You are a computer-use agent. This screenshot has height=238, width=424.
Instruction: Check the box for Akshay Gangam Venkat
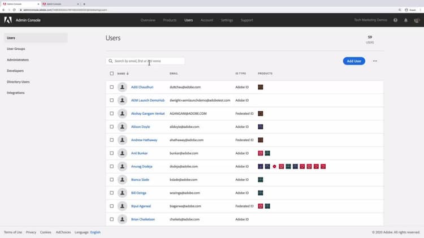point(112,114)
